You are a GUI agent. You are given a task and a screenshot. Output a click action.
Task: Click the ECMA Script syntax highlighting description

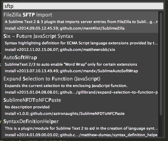click(81, 43)
